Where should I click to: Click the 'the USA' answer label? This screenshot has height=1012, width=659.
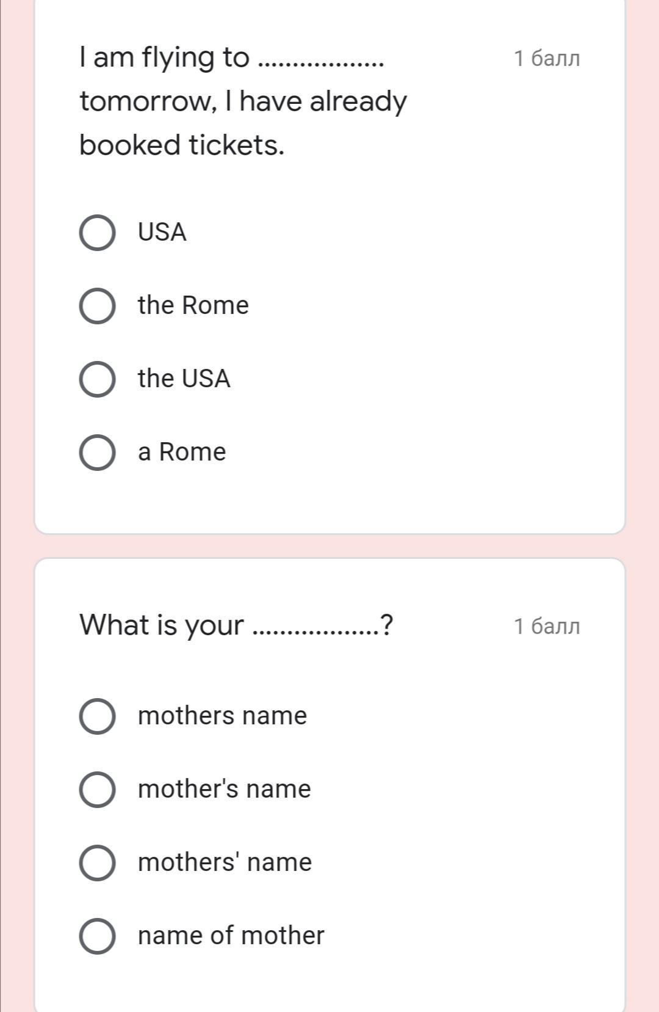click(x=184, y=379)
